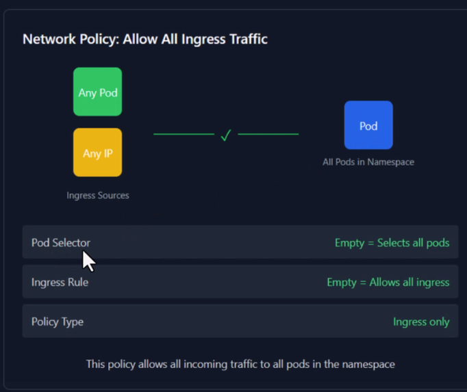Image resolution: width=467 pixels, height=392 pixels.
Task: Click the blue Pod box
Action: pyautogui.click(x=368, y=125)
